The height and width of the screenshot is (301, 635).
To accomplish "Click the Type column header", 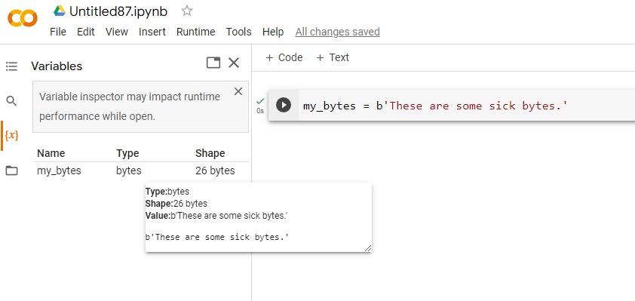I will point(127,154).
